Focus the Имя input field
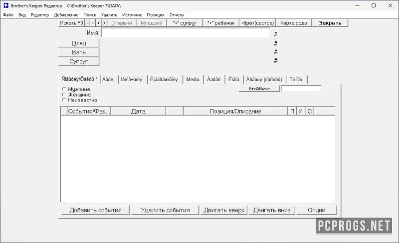 [x=186, y=32]
